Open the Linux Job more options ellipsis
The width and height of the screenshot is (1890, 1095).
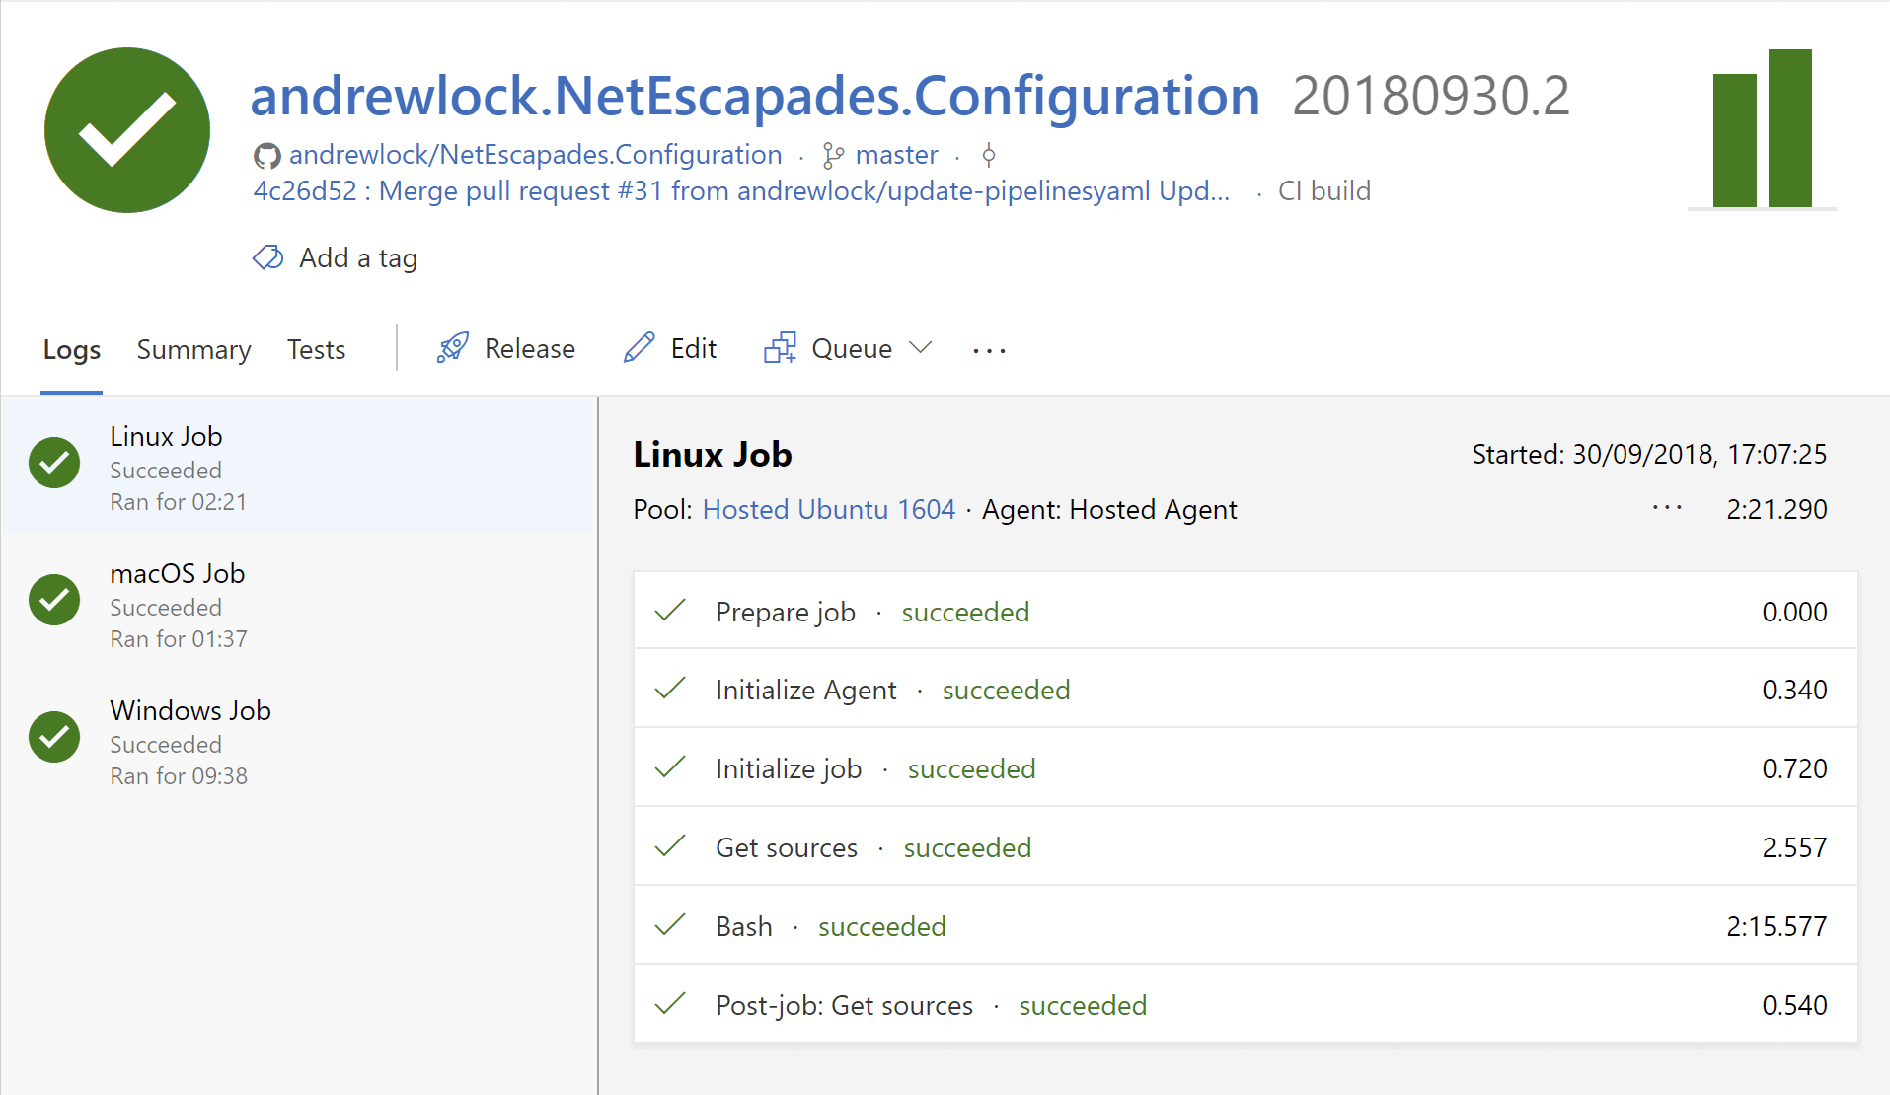1667,508
